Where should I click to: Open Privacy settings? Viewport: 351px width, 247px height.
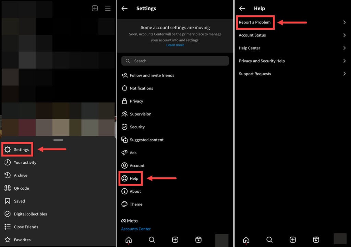[x=175, y=101]
